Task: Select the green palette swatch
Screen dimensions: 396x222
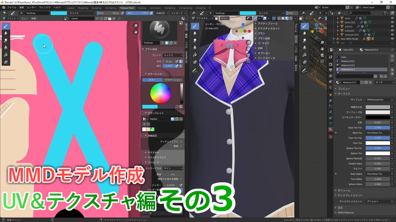Action: 152,129
